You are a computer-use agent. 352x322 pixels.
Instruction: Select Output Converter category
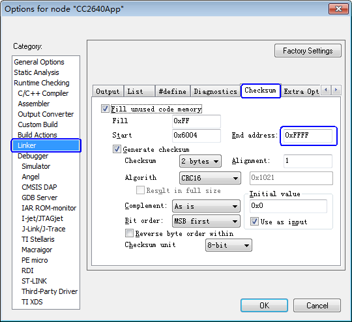(46, 114)
